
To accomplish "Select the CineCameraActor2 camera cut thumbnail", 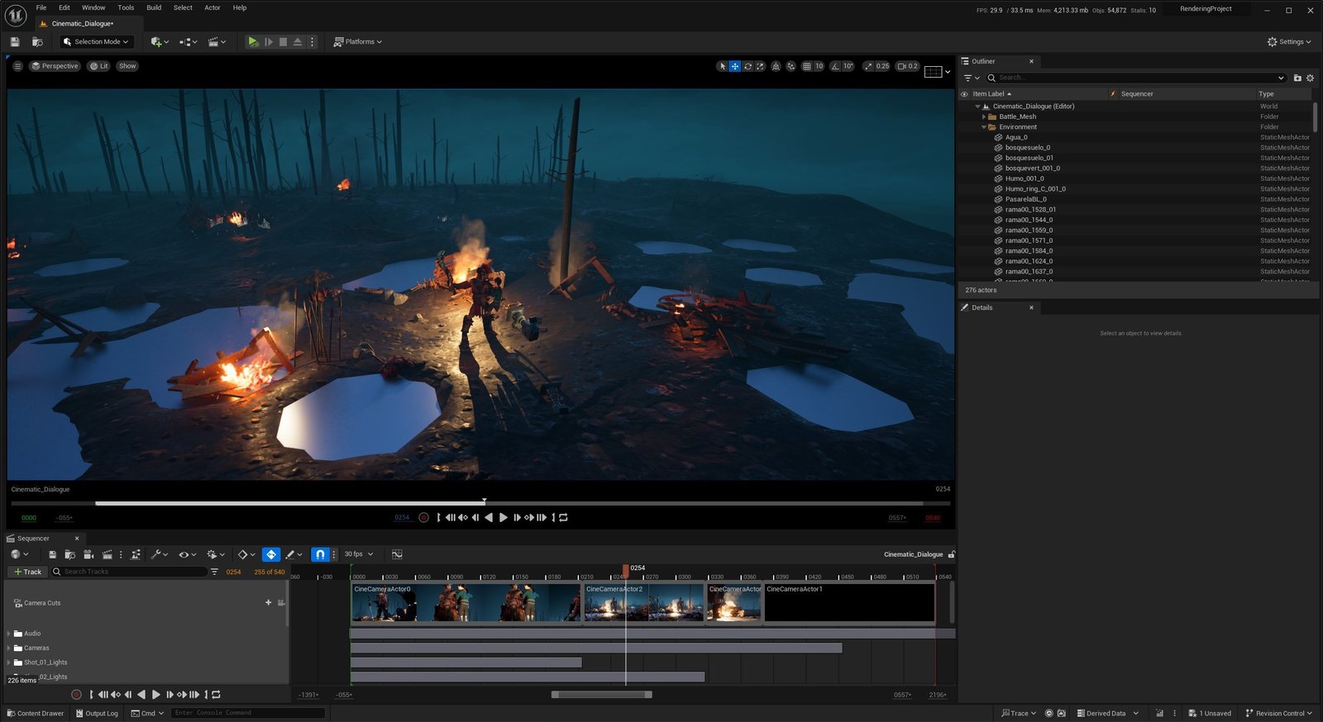I will pos(644,602).
